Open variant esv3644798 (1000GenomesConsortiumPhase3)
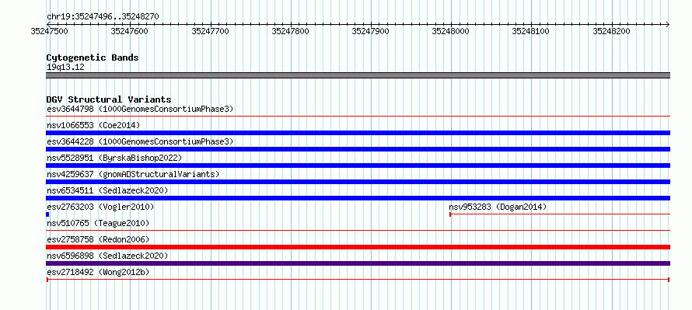Screen dimensions: 692x310 coord(140,109)
